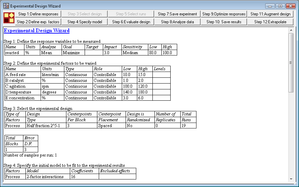Select Step 6: Evaluate design
Screen dimensions: 299x187
[x=131, y=22]
